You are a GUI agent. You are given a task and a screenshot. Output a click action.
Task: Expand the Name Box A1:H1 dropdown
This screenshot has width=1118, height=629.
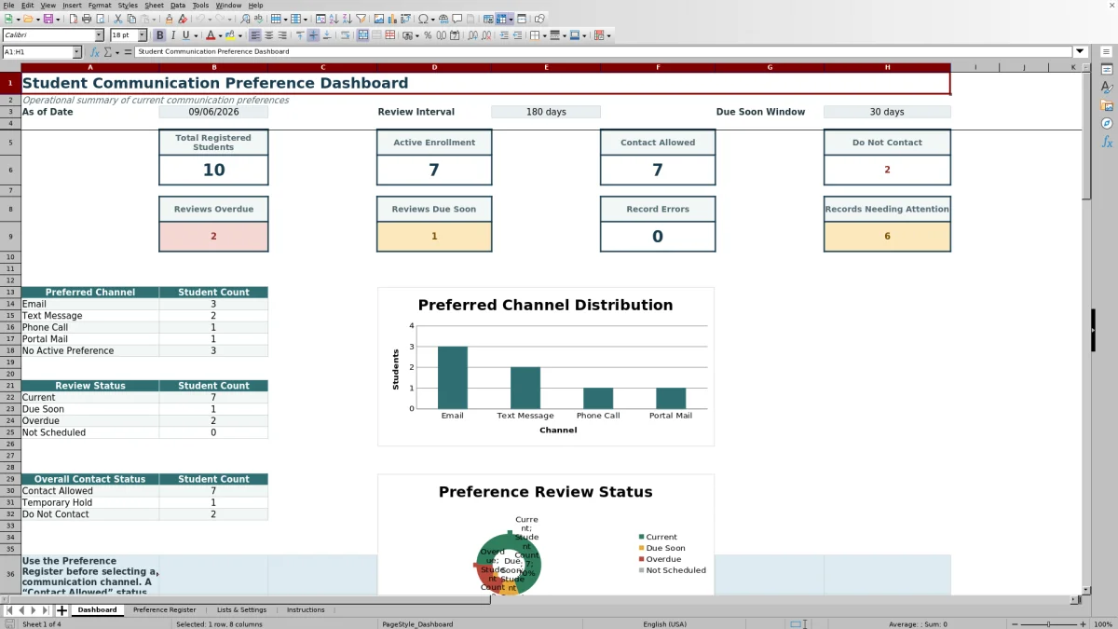76,52
